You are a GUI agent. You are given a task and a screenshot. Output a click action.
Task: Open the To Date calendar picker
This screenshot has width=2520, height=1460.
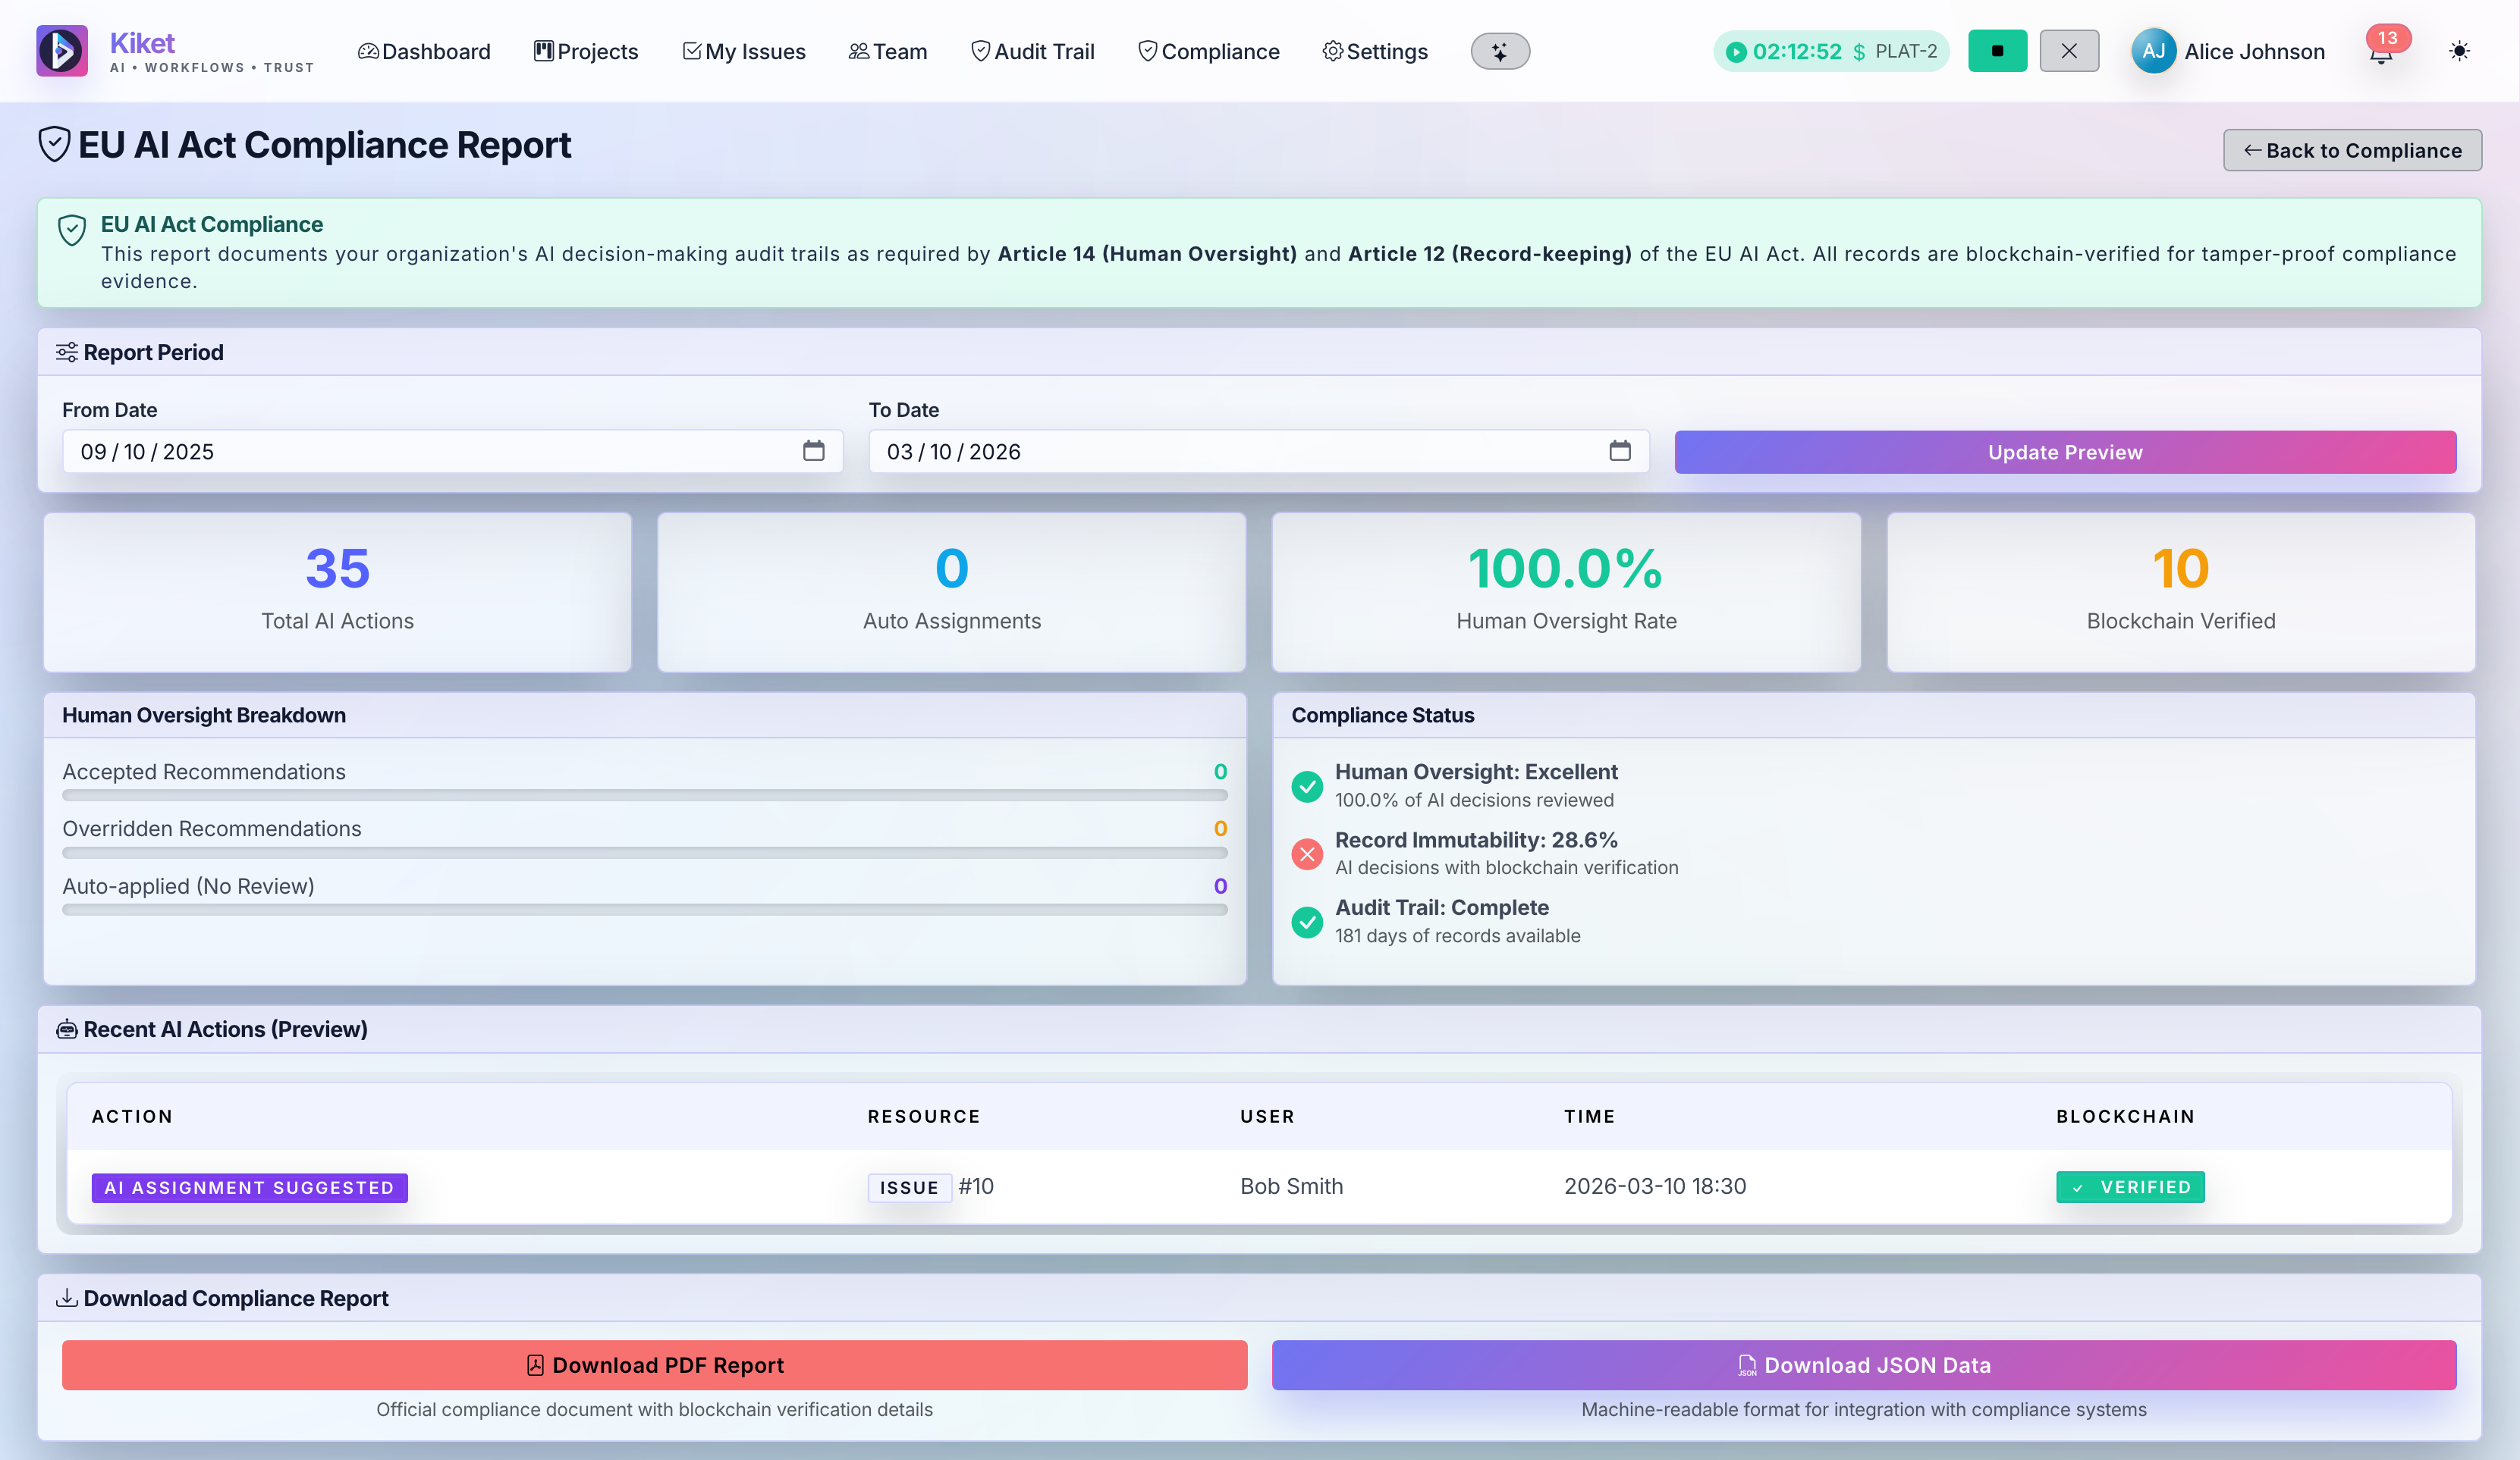[1620, 451]
